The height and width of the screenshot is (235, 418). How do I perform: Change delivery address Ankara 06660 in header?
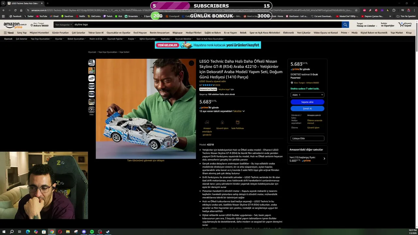click(39, 25)
